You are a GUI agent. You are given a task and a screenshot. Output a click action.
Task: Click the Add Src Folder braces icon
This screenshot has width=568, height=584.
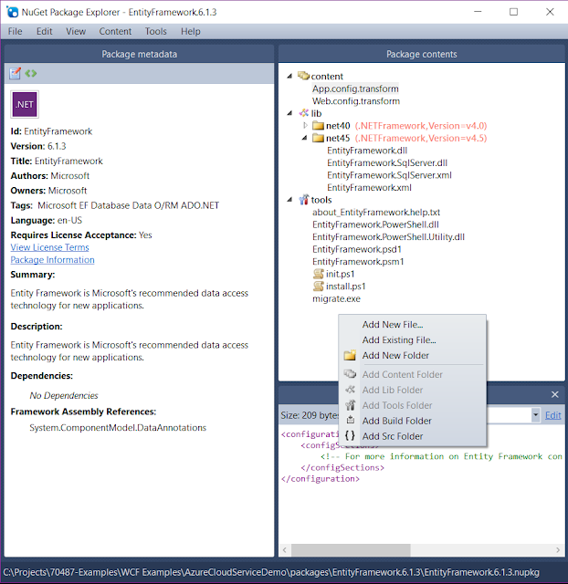(x=350, y=436)
